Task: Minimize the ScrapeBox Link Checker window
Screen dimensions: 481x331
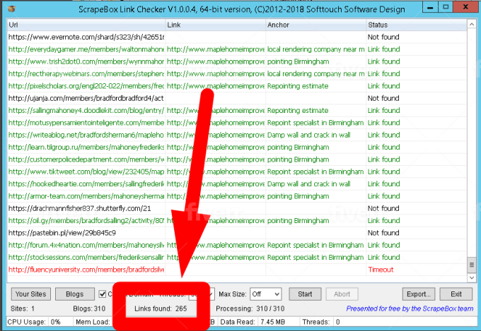Action: point(430,7)
